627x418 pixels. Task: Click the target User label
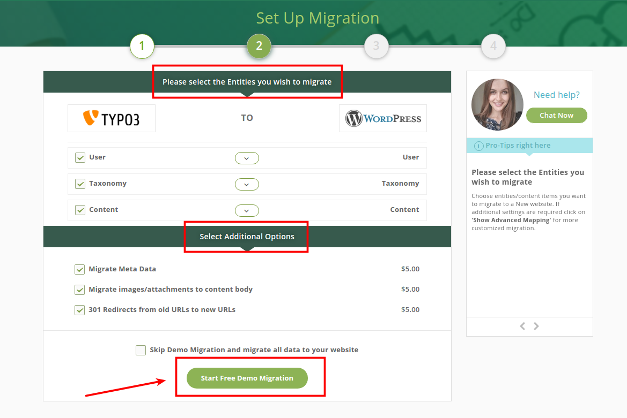(411, 157)
